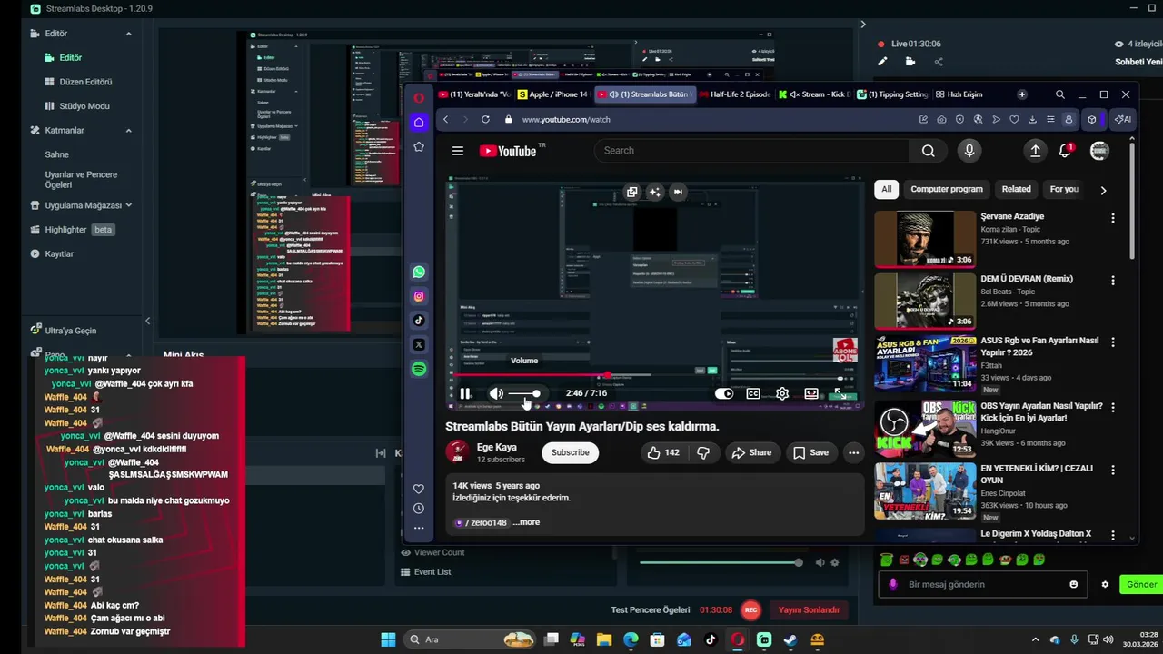Pause the YouTube video
This screenshot has width=1163, height=654.
pos(465,393)
